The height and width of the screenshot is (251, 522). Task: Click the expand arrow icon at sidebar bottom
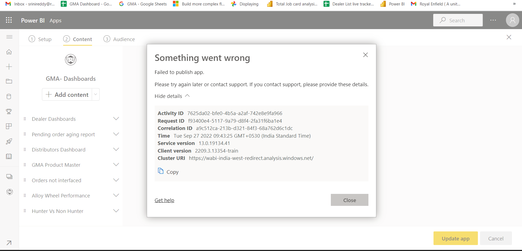(9, 243)
